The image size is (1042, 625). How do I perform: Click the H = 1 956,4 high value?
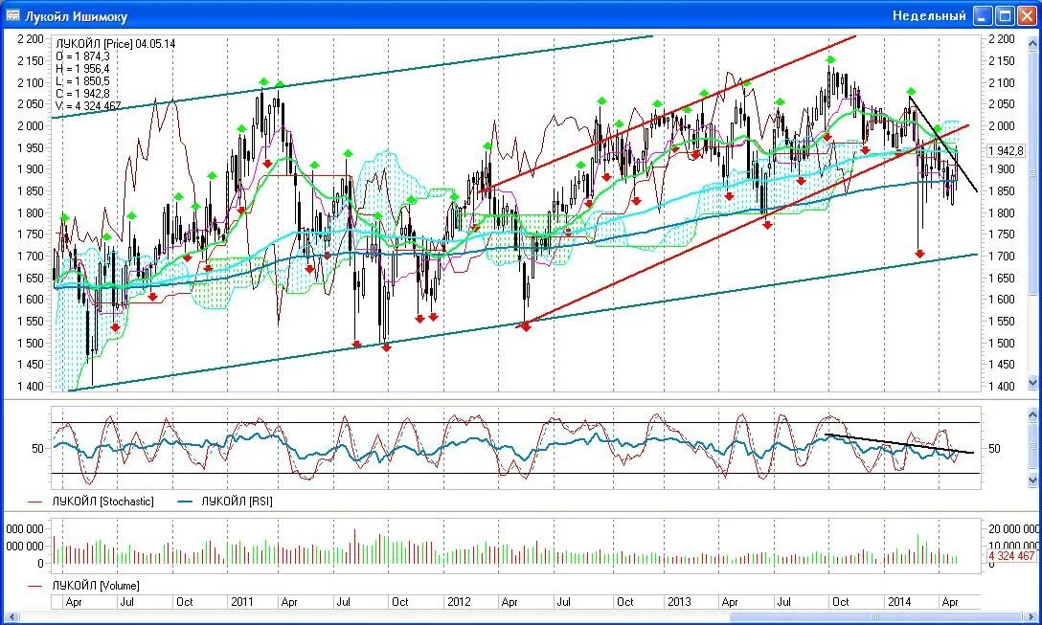pos(83,69)
